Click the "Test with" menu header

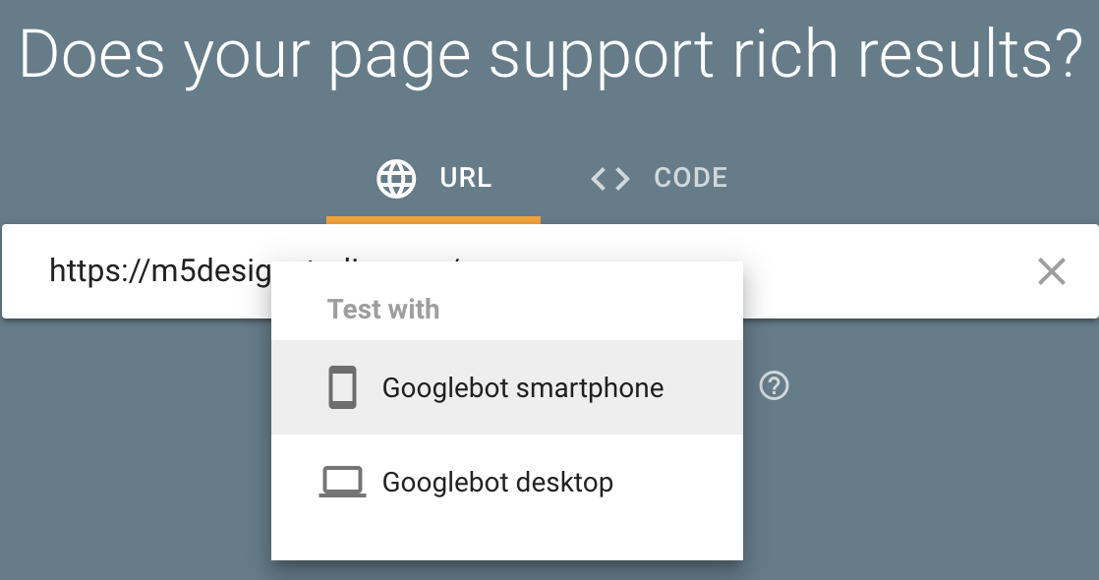point(383,310)
